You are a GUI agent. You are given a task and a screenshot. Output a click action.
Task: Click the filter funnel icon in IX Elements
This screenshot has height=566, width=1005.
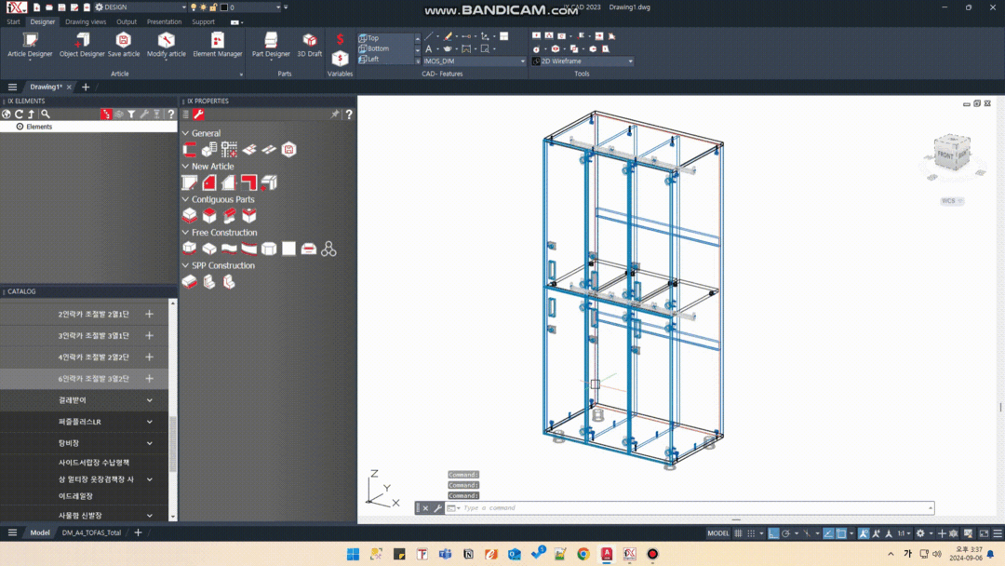coord(131,115)
